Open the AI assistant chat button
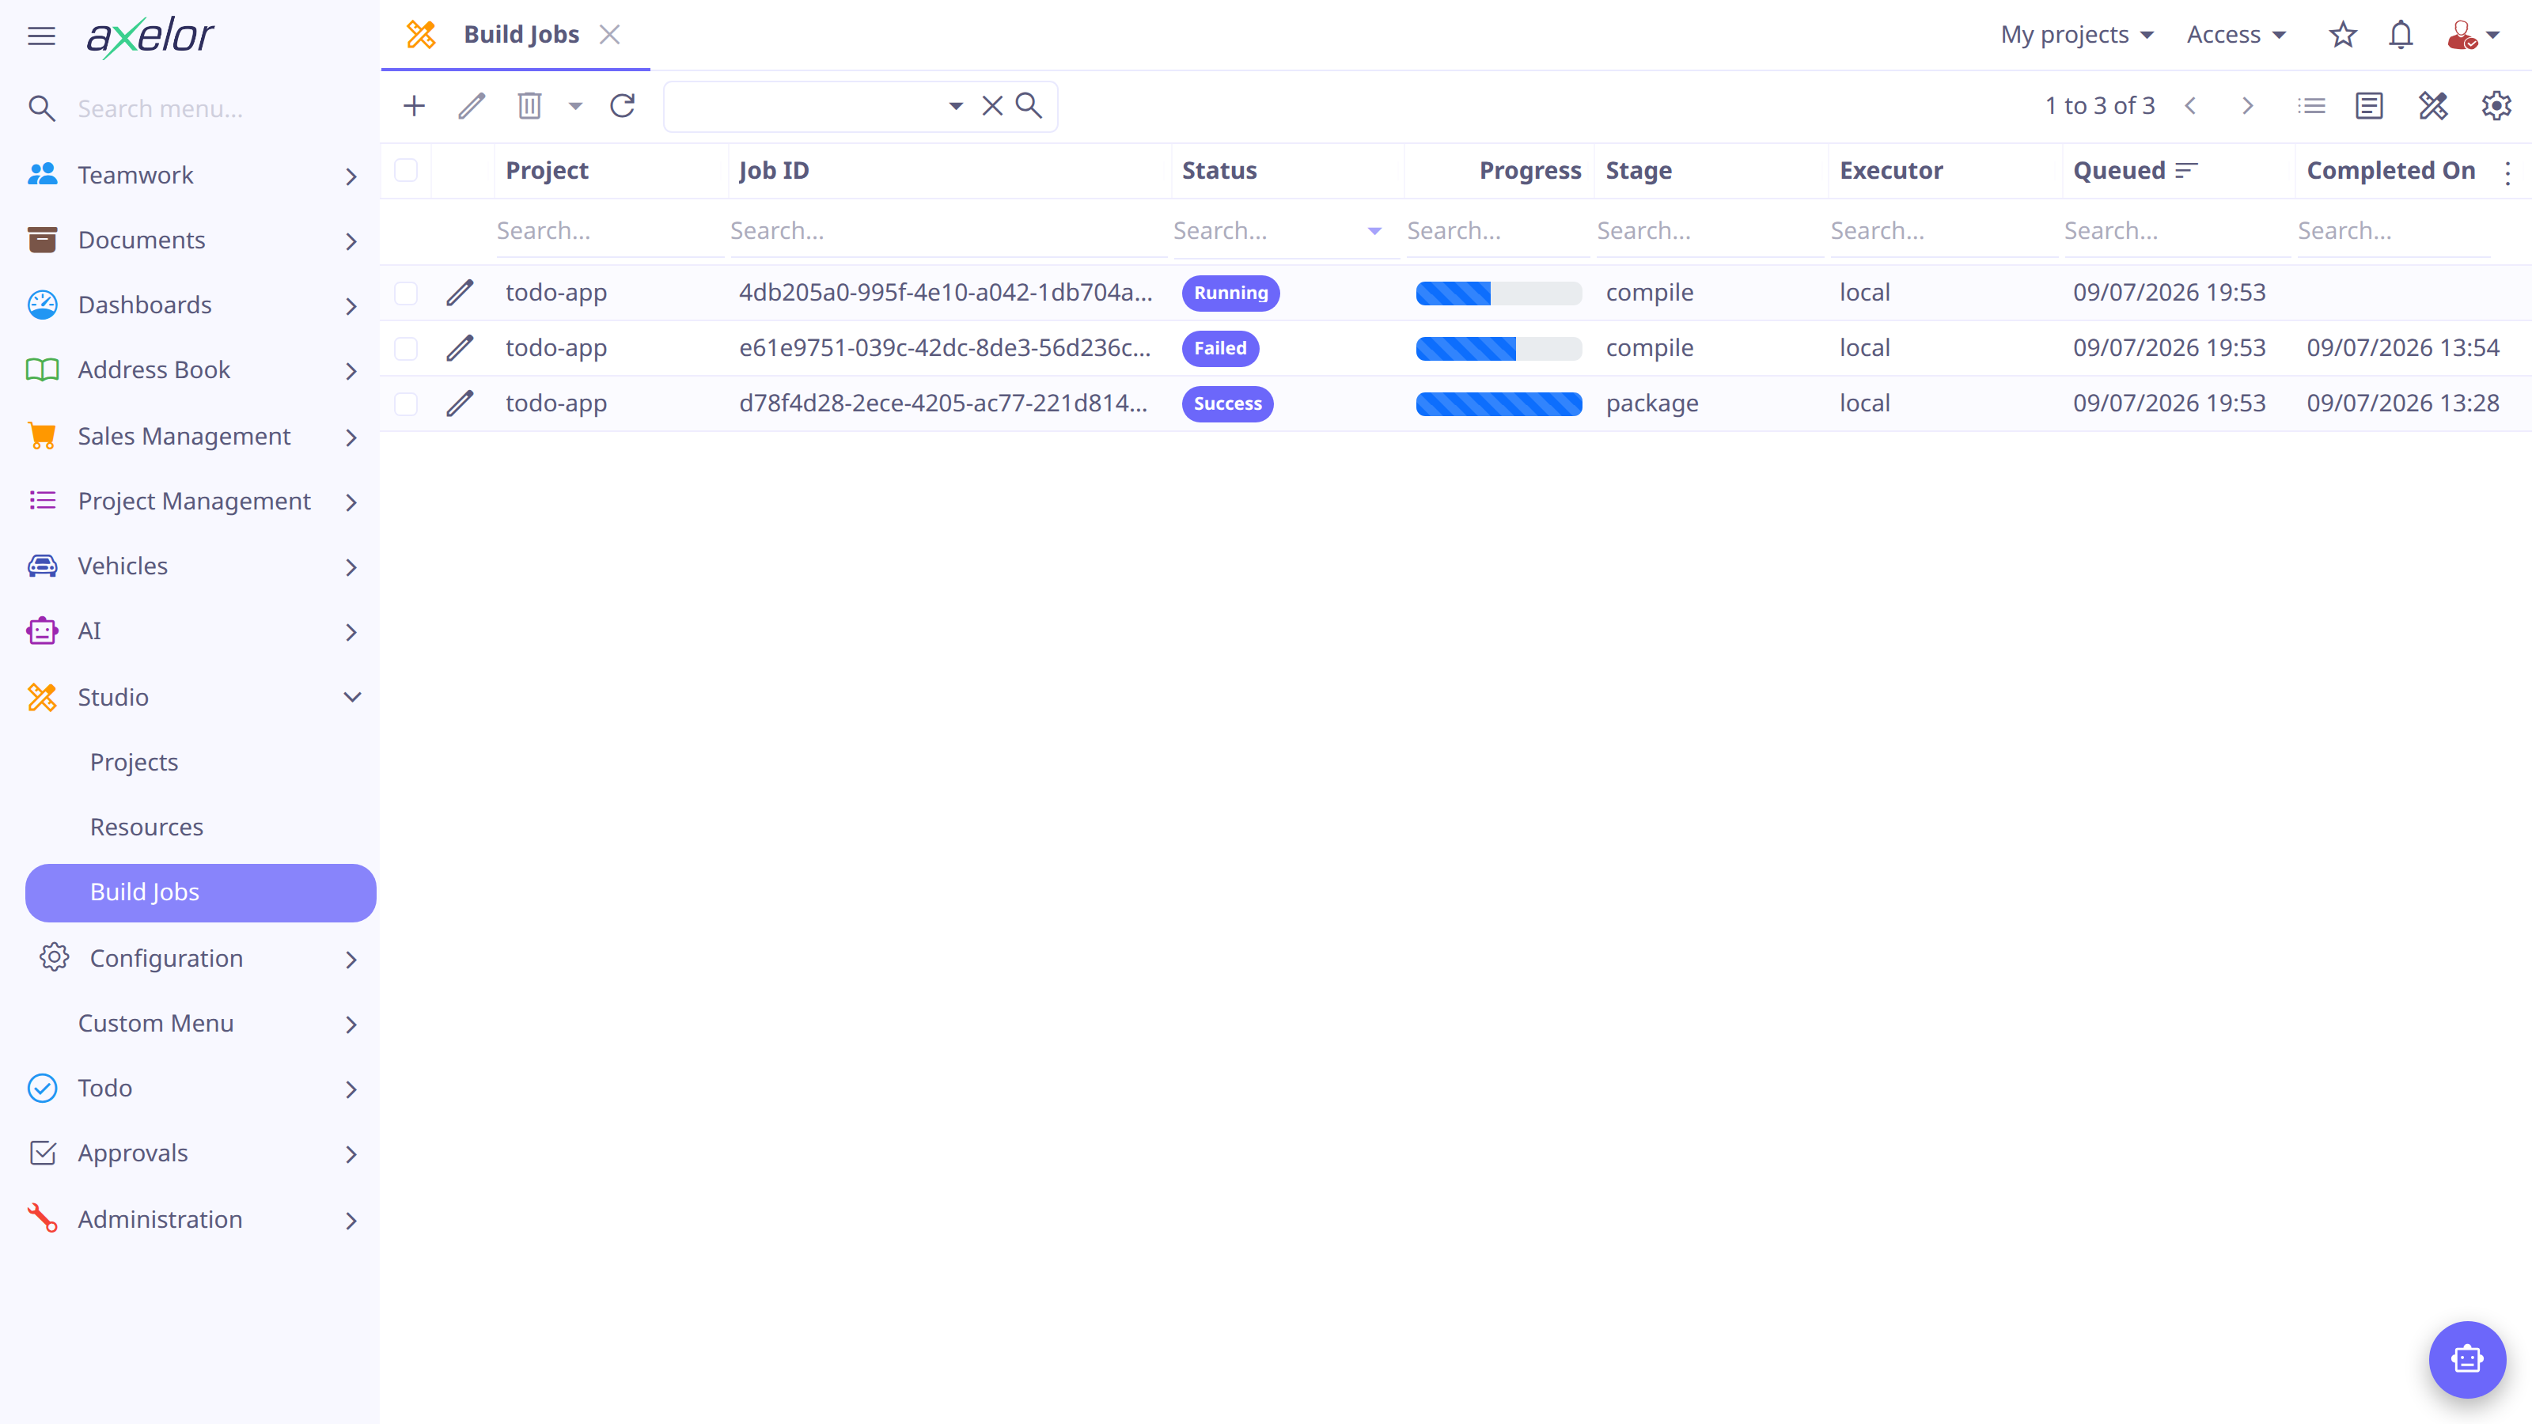2532x1424 pixels. [x=2467, y=1359]
